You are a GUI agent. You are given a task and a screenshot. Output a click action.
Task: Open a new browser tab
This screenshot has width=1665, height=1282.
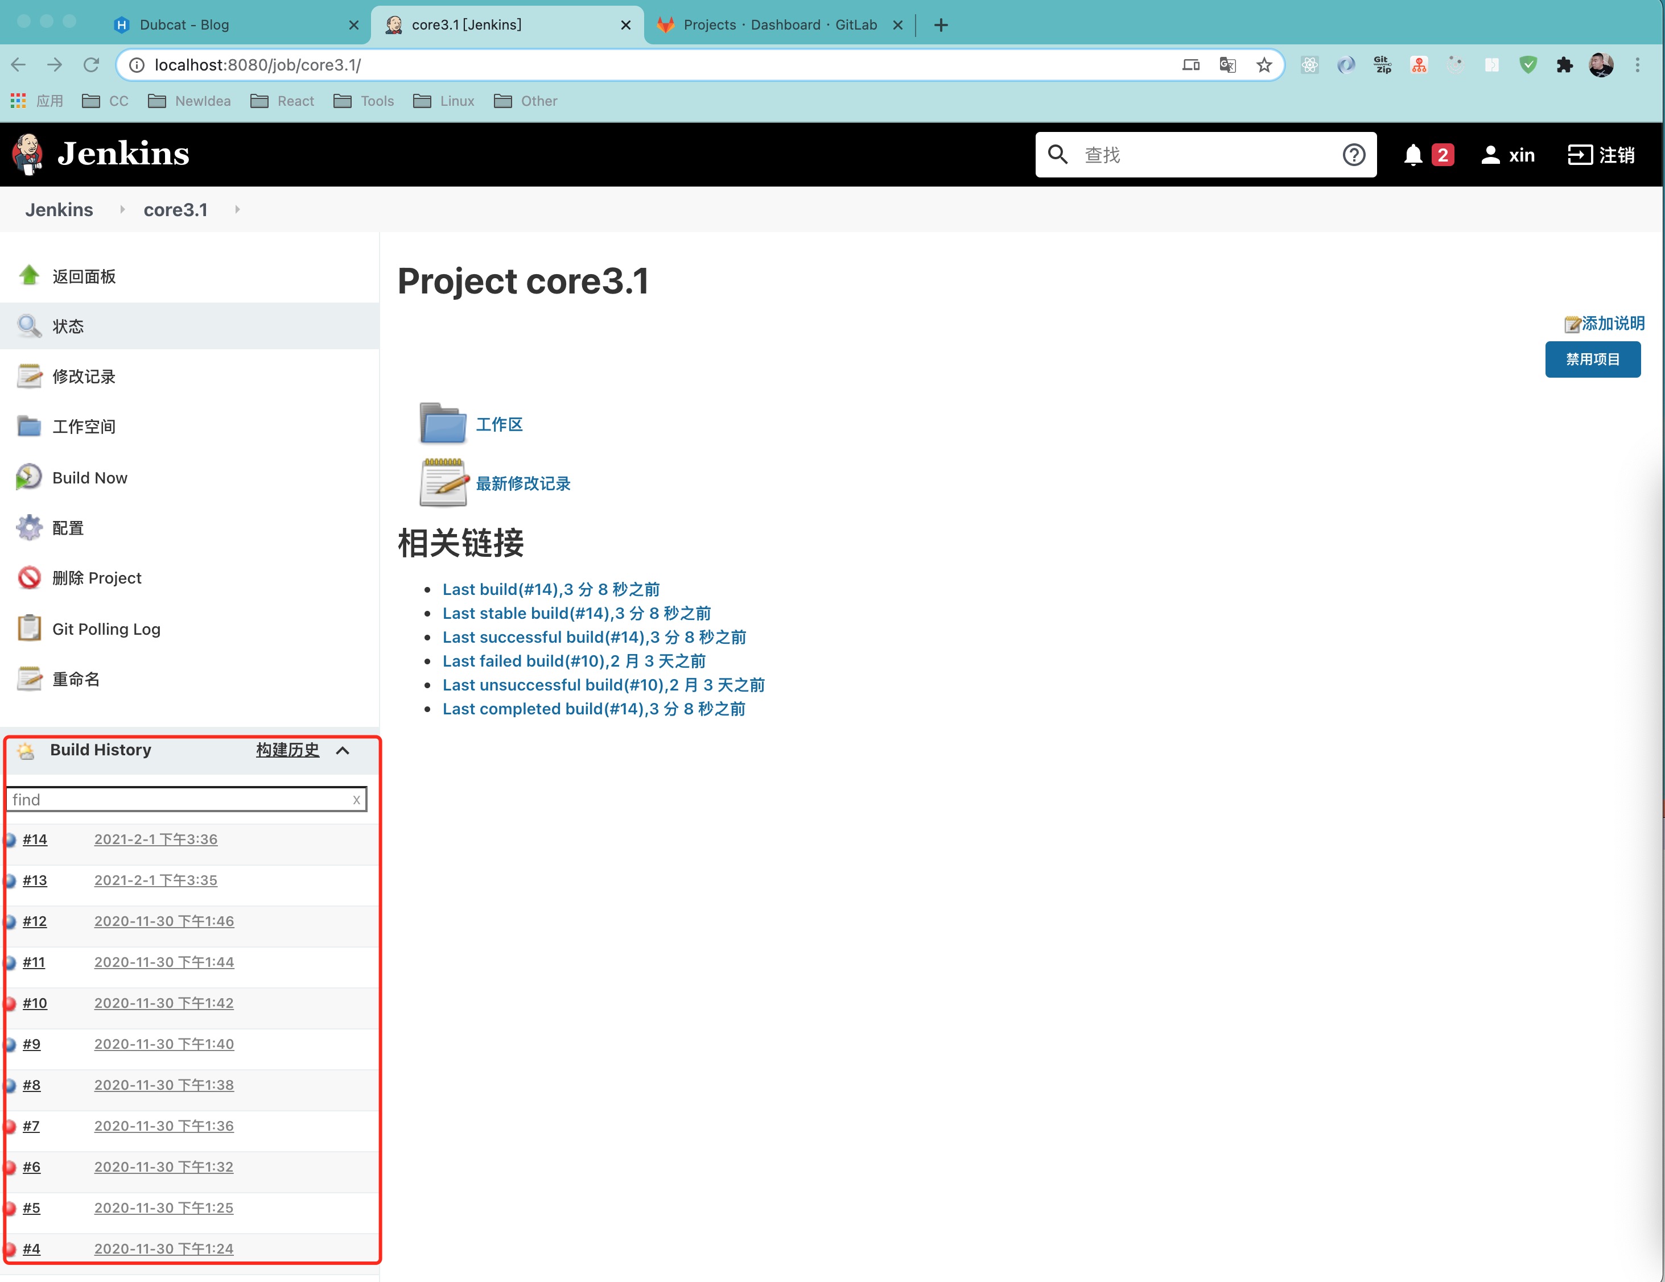pyautogui.click(x=941, y=24)
